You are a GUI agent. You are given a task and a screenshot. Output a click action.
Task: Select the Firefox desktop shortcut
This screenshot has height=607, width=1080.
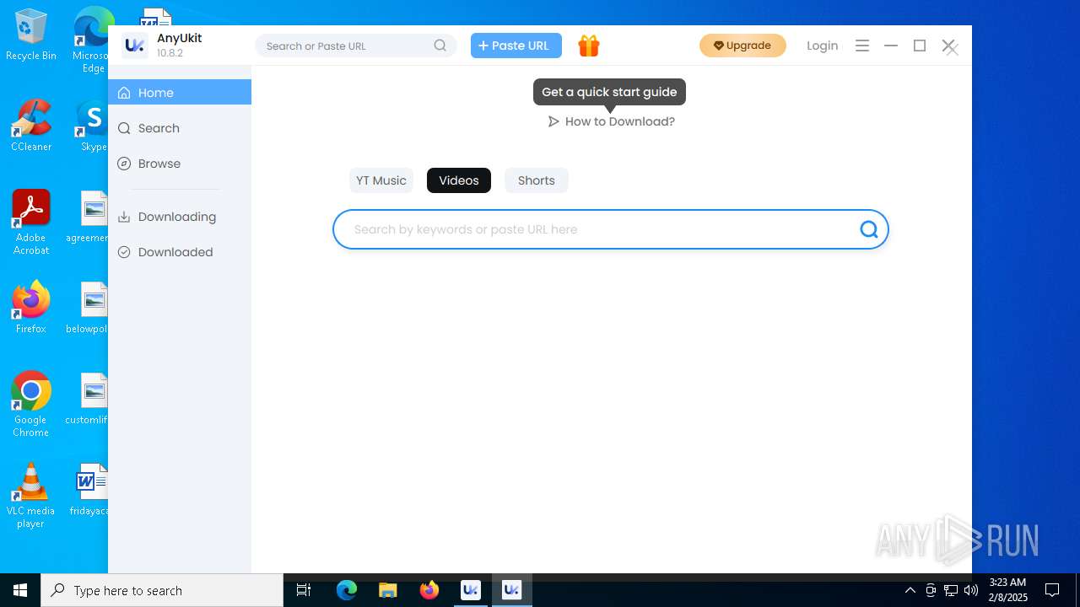(31, 308)
